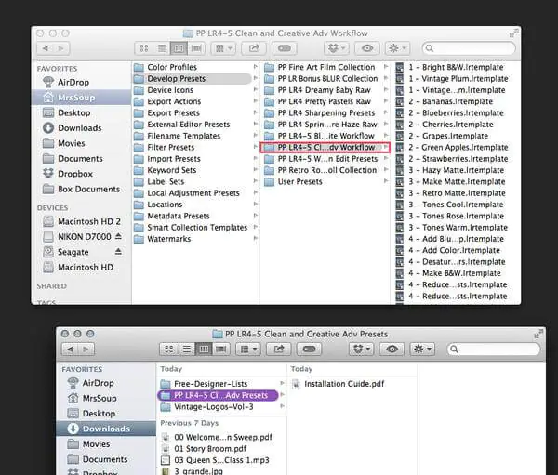Open Action gear menu in top Finder window

tap(397, 48)
